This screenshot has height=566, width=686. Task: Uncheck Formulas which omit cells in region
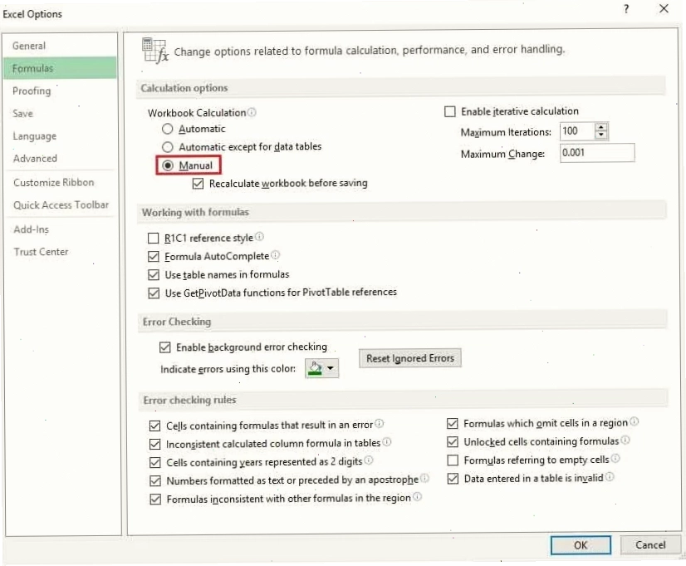coord(453,423)
